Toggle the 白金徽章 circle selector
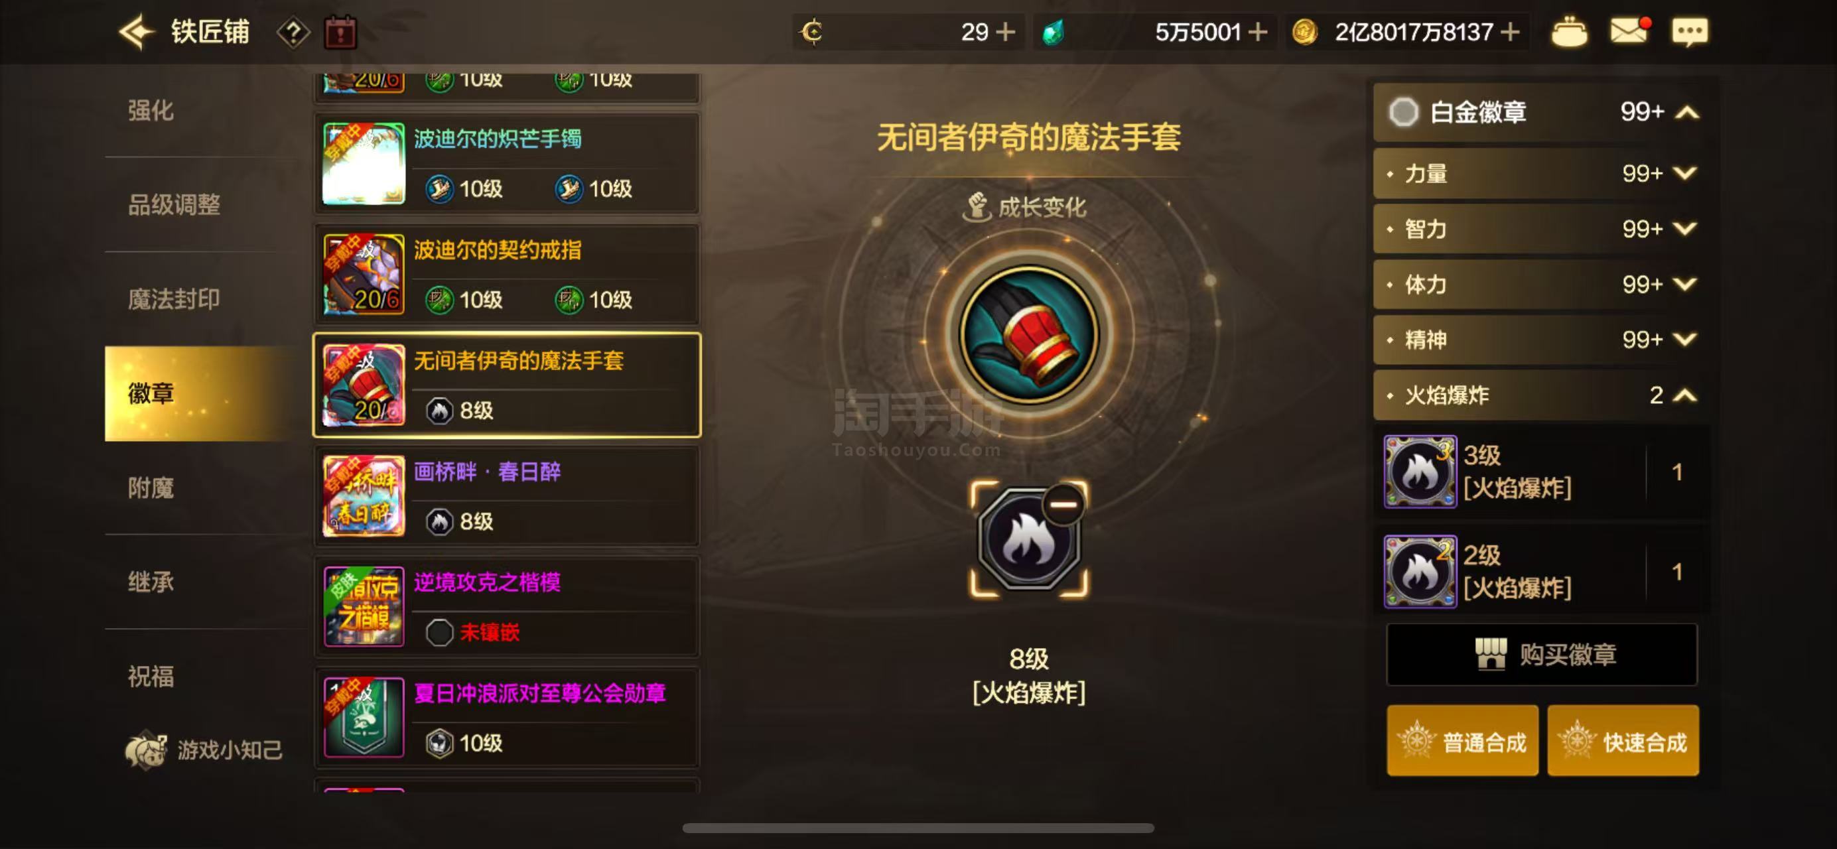The width and height of the screenshot is (1837, 849). [1402, 112]
